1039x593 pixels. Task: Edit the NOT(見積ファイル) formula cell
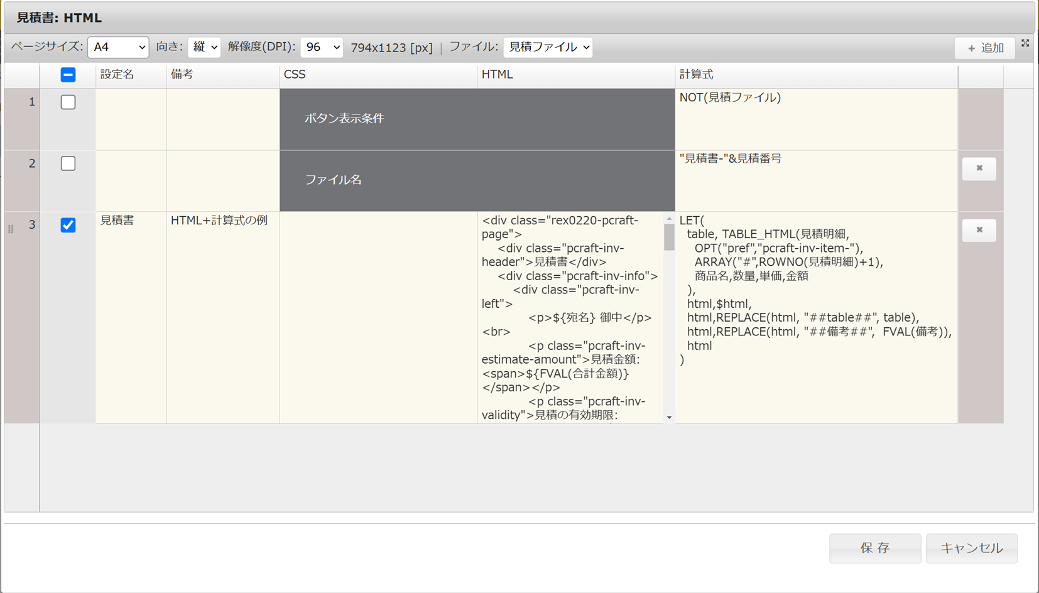coord(817,119)
